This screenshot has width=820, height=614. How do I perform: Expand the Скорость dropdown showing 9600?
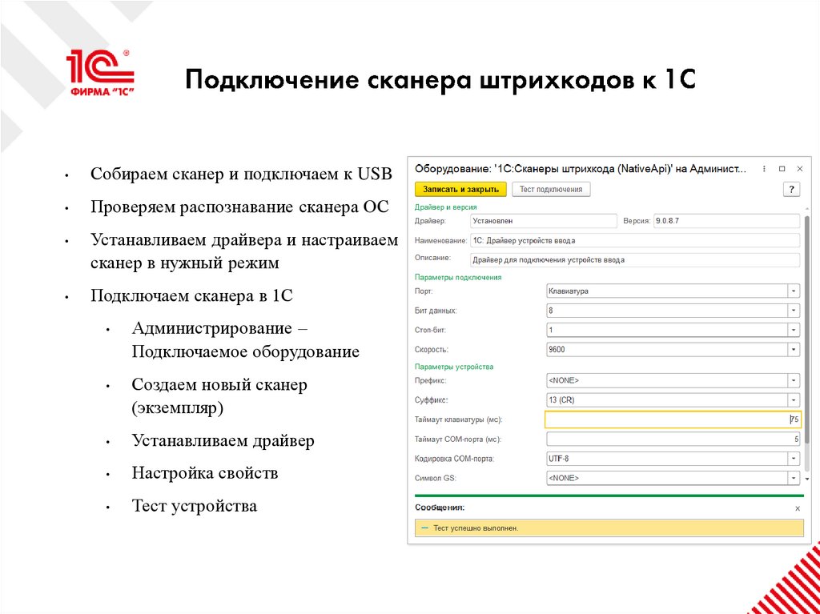[794, 349]
